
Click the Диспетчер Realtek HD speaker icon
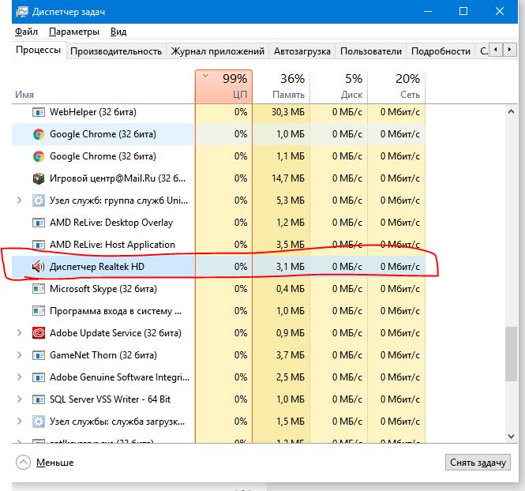(39, 266)
